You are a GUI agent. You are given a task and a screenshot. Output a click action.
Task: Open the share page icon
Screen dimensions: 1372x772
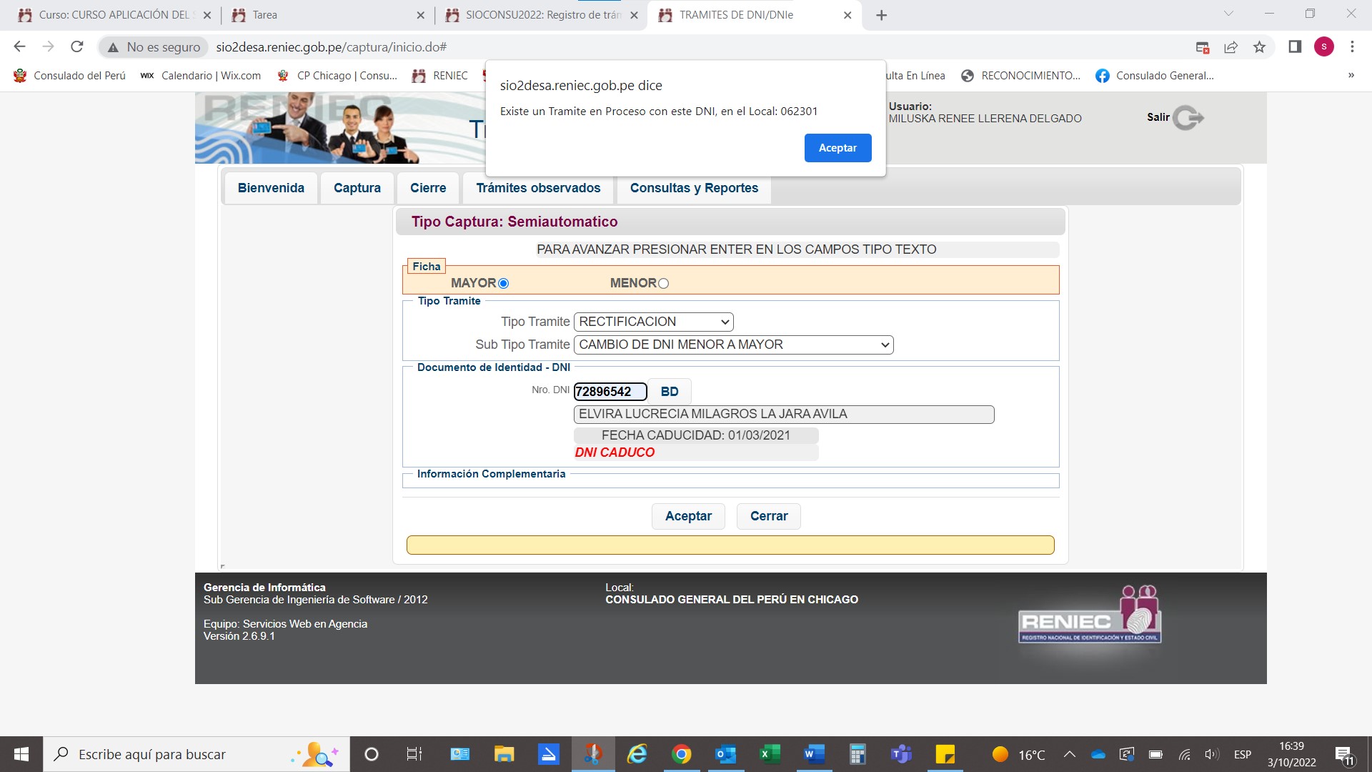[x=1231, y=47]
